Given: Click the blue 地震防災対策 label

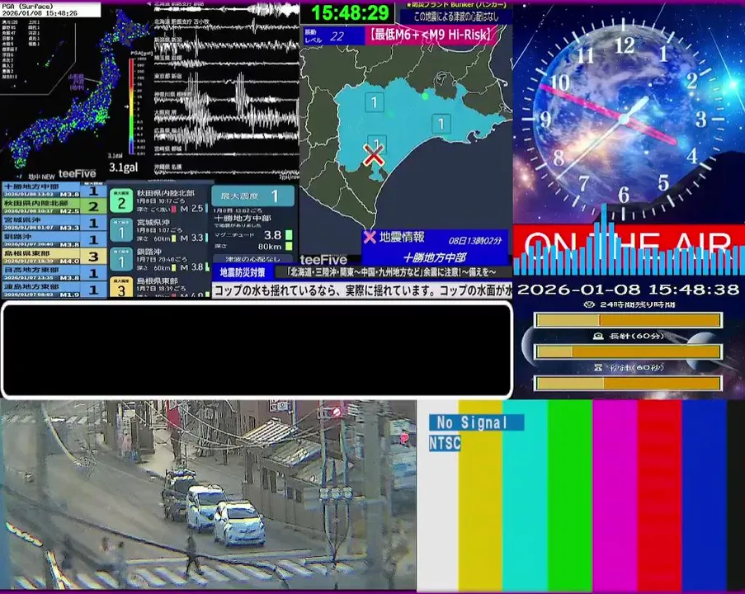Looking at the screenshot, I should pyautogui.click(x=243, y=272).
